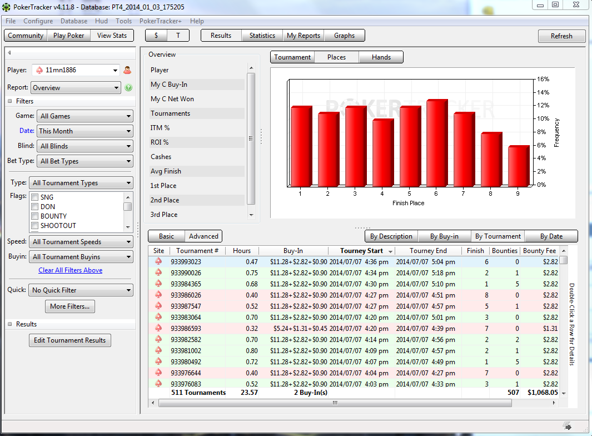Open the Hud menu
Viewport: 592px width, 436px height.
[101, 21]
